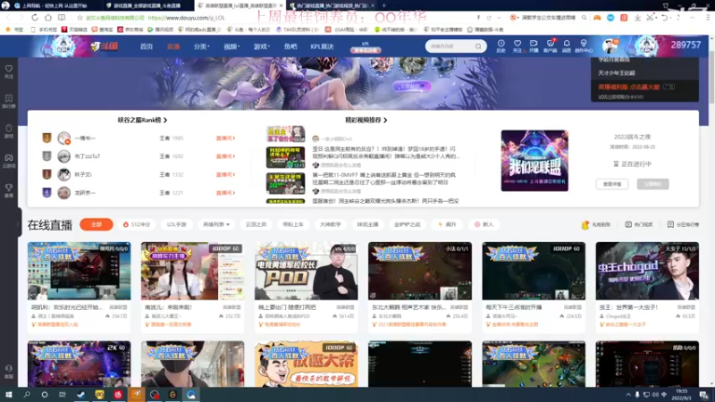Open the sidebar cloud gaming controller icon
Image resolution: width=715 pixels, height=402 pixels.
click(x=9, y=161)
